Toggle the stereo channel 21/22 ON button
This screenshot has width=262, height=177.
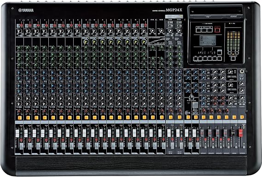click(170, 117)
